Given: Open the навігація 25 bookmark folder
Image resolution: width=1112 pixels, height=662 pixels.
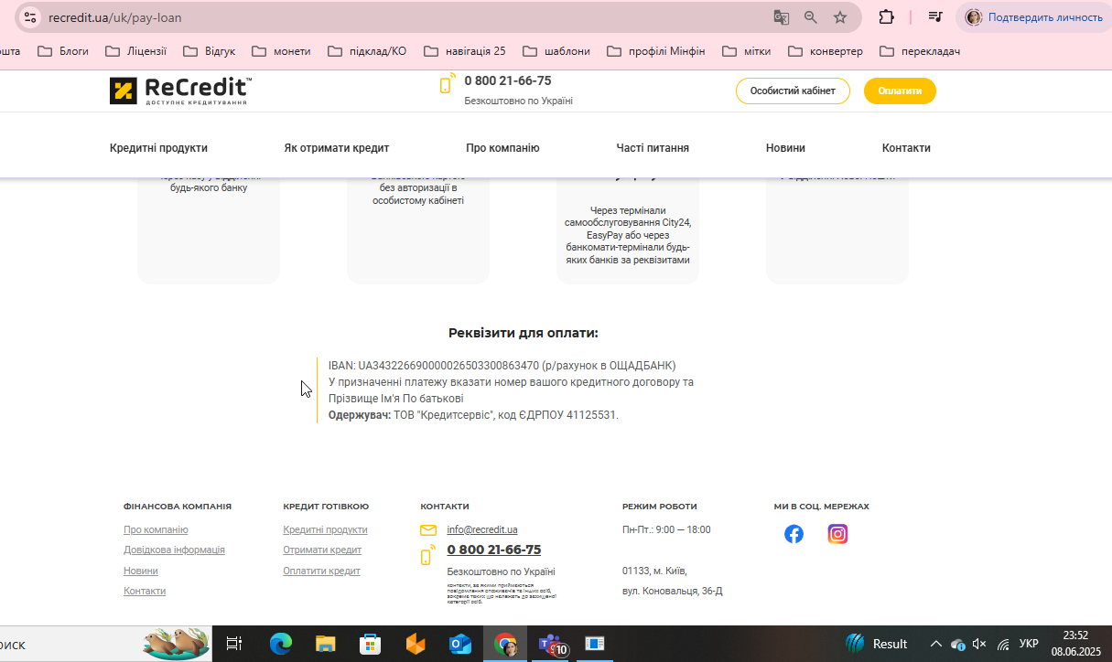Looking at the screenshot, I should coord(465,51).
